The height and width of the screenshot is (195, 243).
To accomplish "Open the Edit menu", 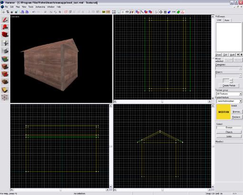I will tap(12, 7).
